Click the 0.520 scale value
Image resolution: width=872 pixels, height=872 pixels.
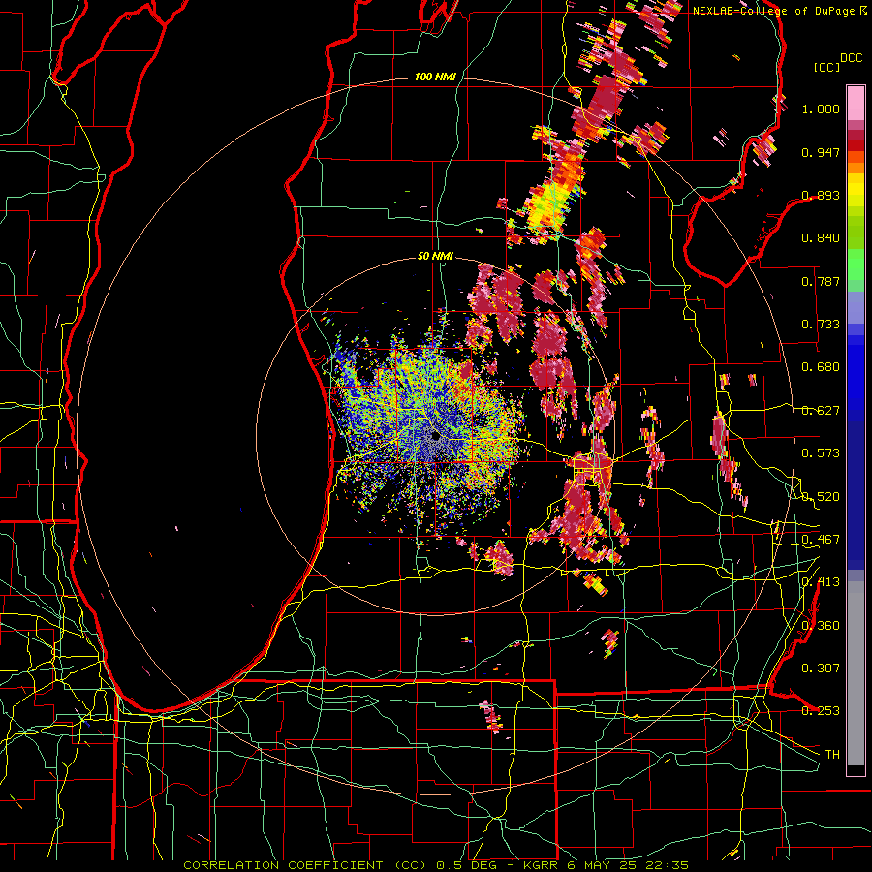(821, 497)
